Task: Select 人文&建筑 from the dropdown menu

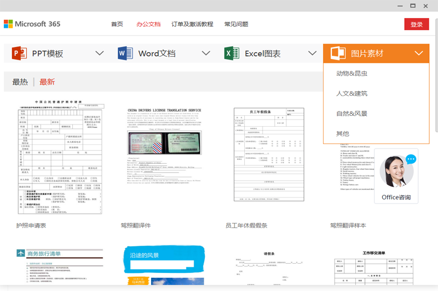Action: tap(351, 94)
